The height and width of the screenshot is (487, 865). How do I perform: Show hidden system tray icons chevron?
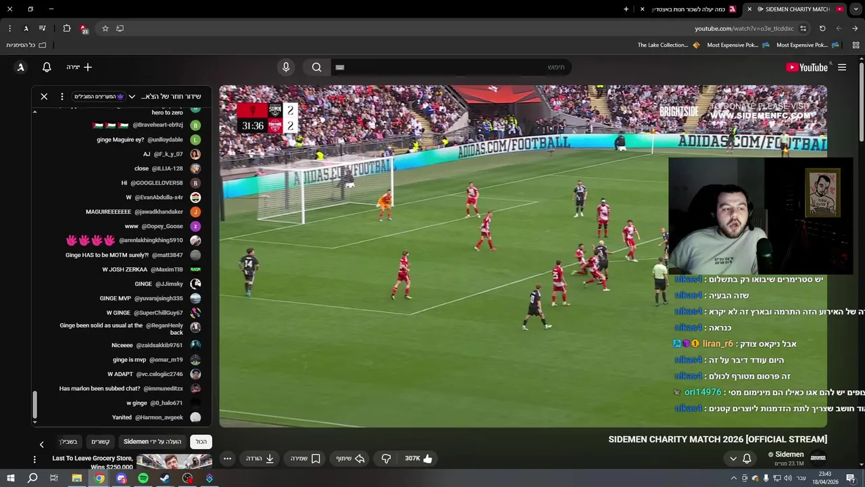click(734, 478)
